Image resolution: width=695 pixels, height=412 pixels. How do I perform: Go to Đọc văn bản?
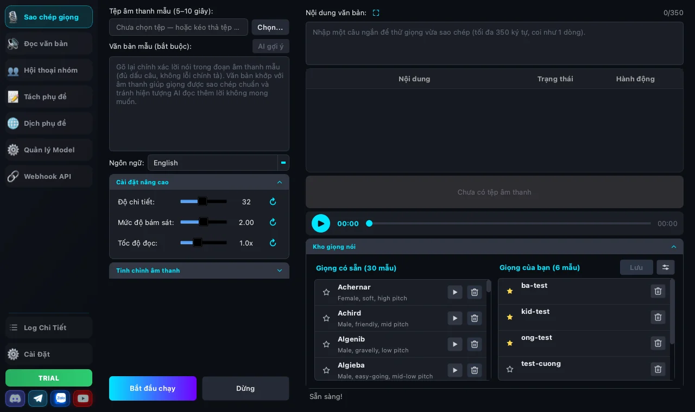click(x=49, y=43)
